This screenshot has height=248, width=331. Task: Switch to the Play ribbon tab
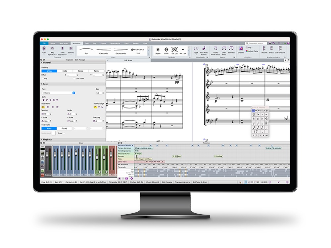click(95, 43)
